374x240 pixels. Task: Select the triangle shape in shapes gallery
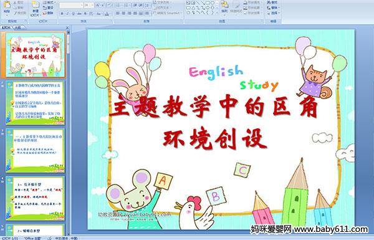pos(193,7)
